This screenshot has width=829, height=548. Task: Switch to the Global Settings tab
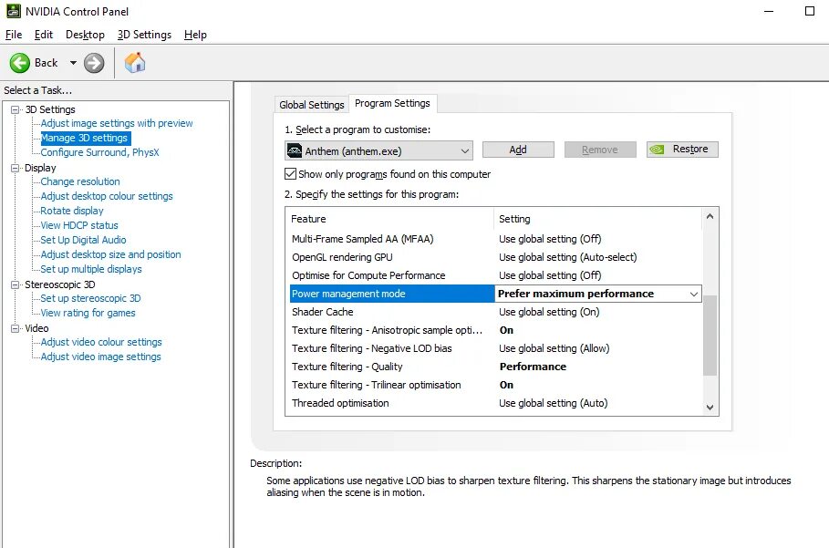pyautogui.click(x=311, y=105)
